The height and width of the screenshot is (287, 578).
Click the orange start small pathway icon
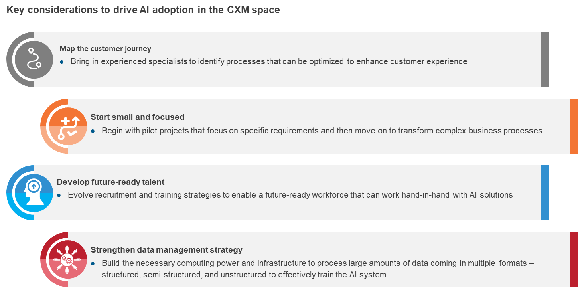click(68, 126)
